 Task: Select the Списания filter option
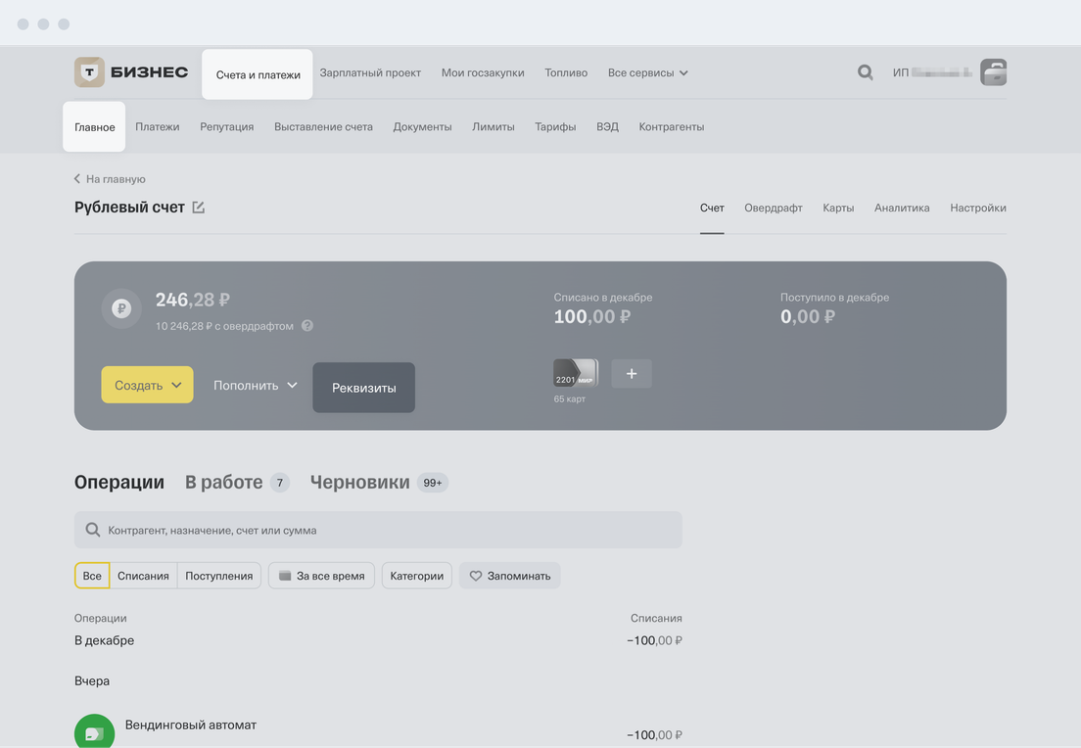[x=143, y=576]
